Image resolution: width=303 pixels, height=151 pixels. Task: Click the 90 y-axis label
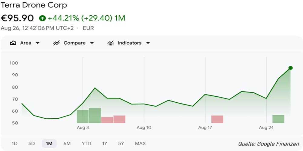pos(15,75)
